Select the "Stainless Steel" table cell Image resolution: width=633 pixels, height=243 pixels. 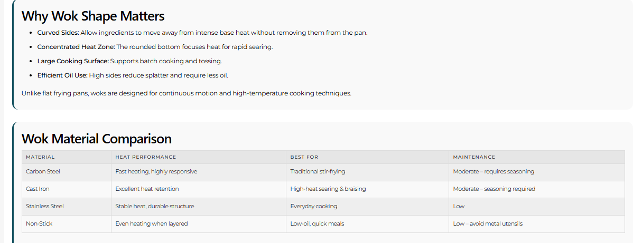click(x=45, y=206)
